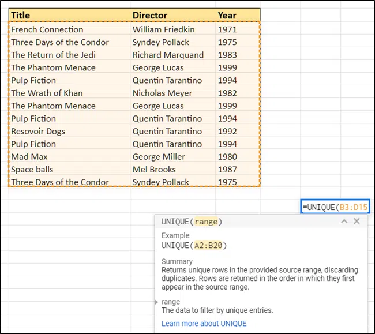Open the Learn more about UNIQUE link
This screenshot has height=334, width=375.
coord(204,323)
